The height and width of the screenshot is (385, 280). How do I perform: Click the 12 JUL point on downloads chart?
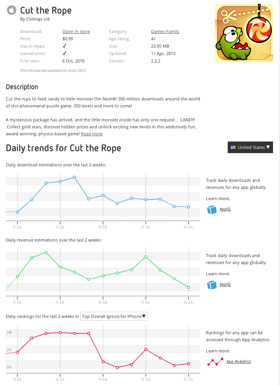17,212
